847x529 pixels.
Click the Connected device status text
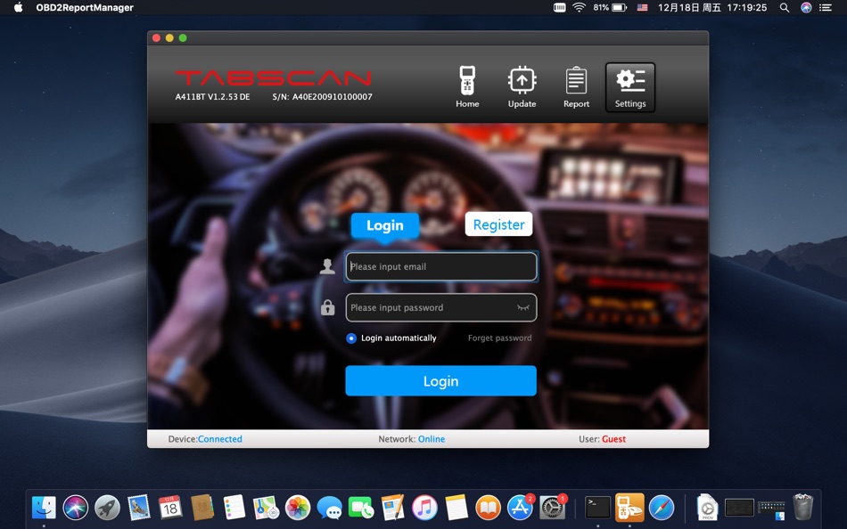pyautogui.click(x=220, y=439)
